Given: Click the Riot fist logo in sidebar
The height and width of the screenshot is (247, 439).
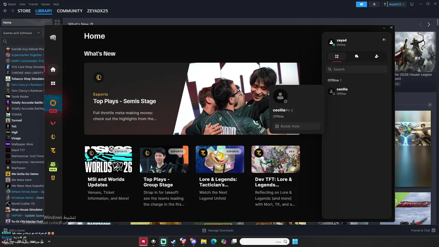Looking at the screenshot, I should pos(53,37).
